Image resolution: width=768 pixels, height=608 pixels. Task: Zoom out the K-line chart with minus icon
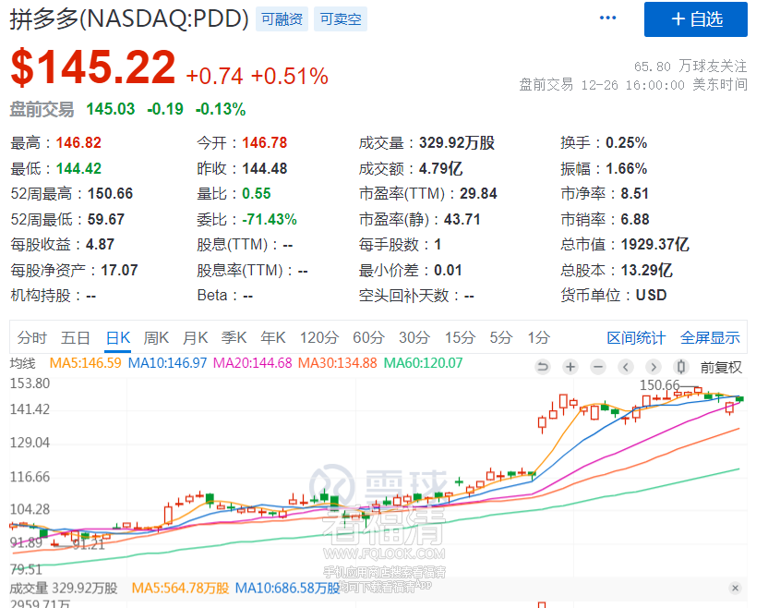598,367
